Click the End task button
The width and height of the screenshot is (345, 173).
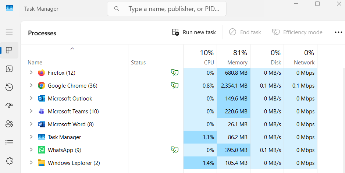(245, 32)
